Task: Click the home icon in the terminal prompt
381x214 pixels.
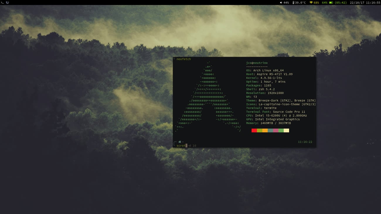Action: [180, 142]
